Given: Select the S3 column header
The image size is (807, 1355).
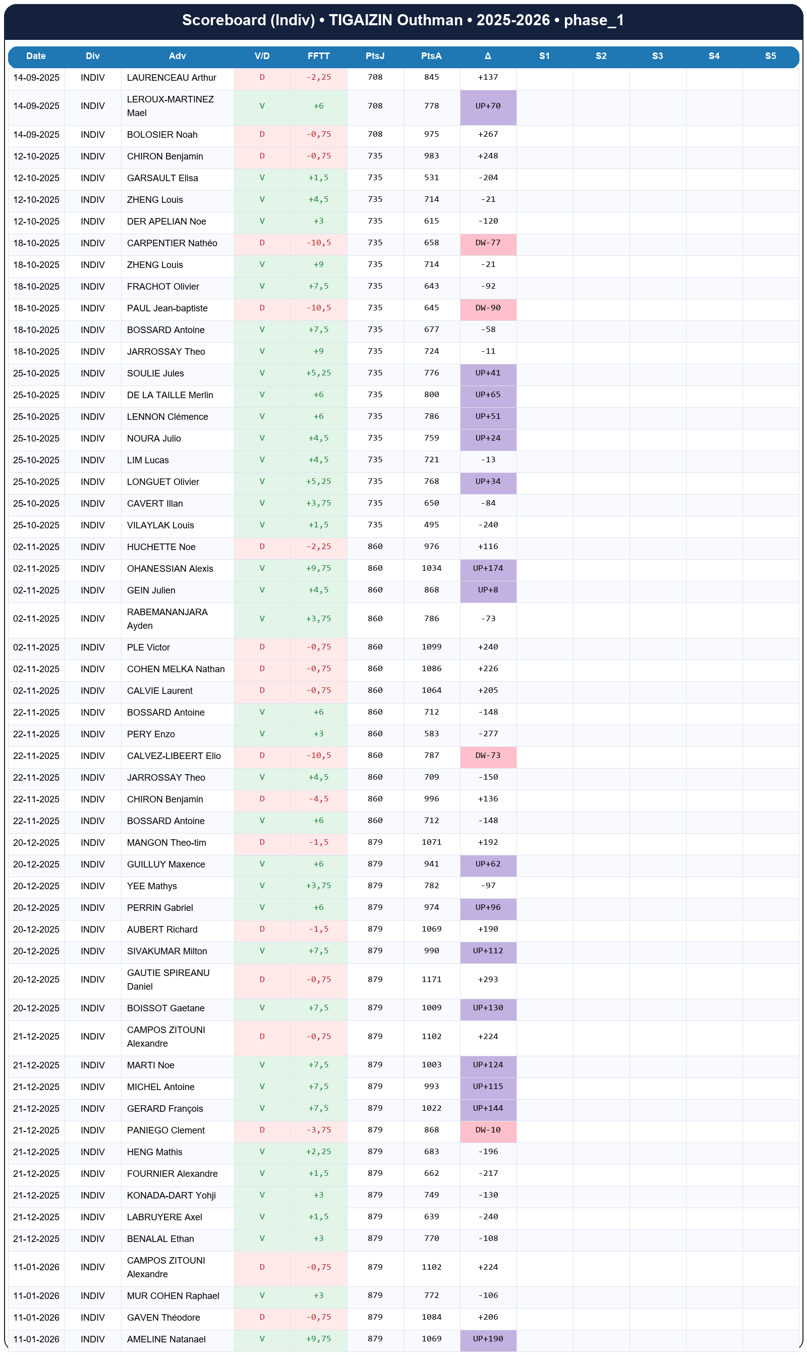Looking at the screenshot, I should click(658, 56).
